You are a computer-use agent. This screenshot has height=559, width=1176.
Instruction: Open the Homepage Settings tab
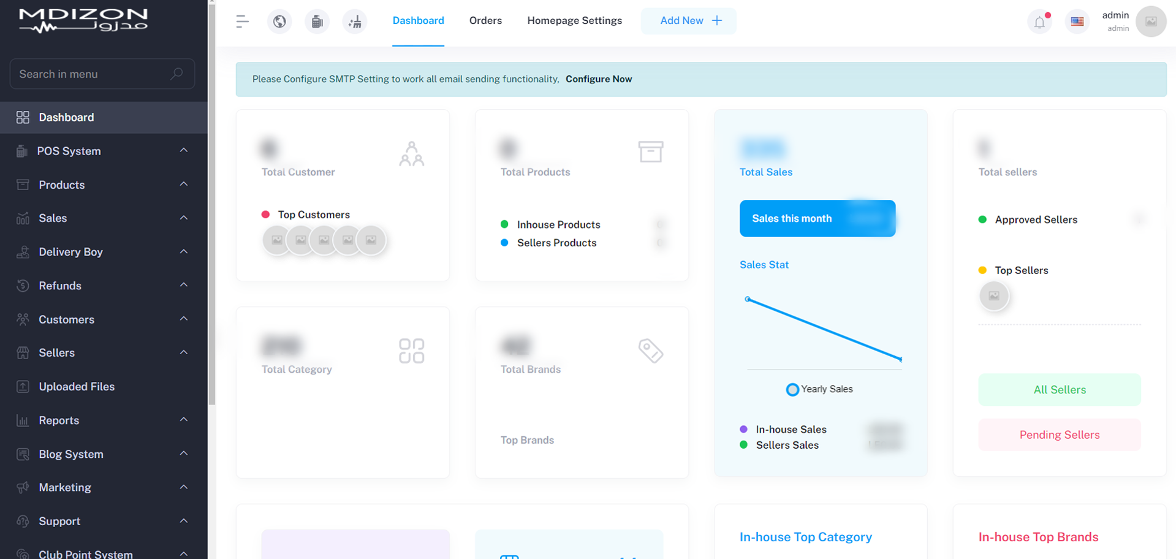click(x=574, y=21)
